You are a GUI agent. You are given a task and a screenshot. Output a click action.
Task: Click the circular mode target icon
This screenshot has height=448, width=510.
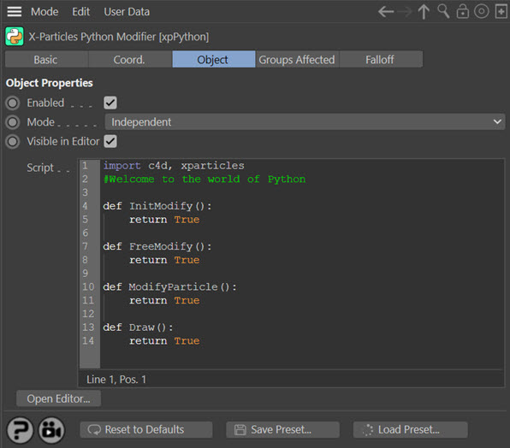482,11
